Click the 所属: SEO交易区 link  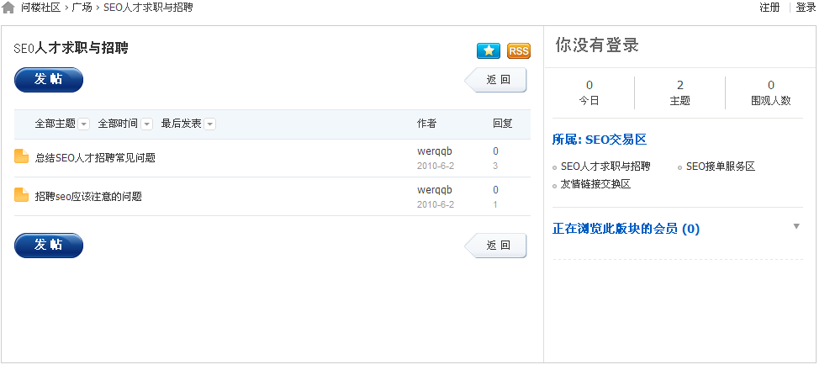coord(600,140)
